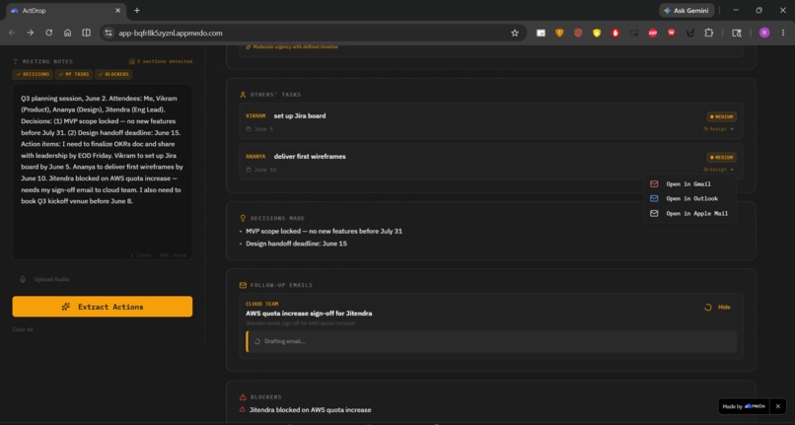Click the CLOUD TEAM recipient label
Screen dimensions: 795x425
(x=262, y=305)
